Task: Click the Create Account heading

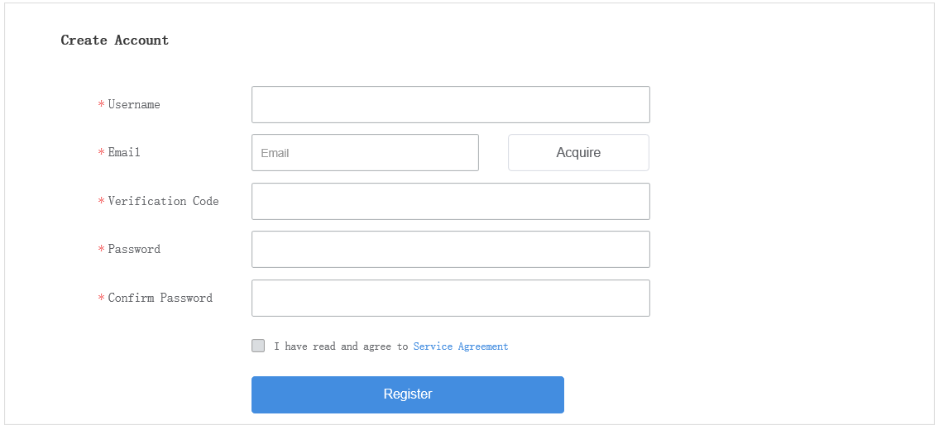Action: coord(115,41)
